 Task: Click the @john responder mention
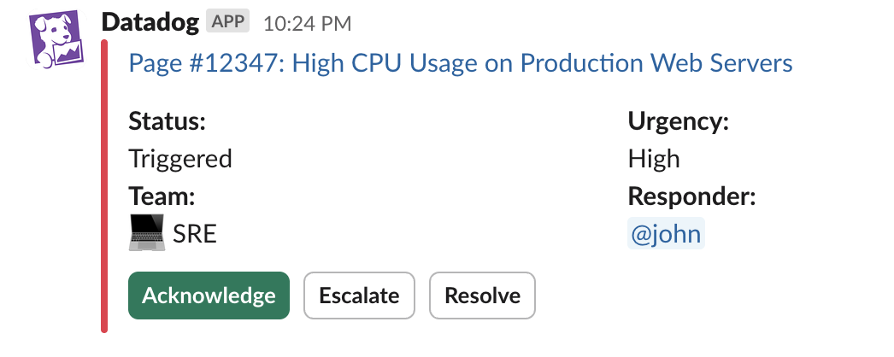(666, 234)
